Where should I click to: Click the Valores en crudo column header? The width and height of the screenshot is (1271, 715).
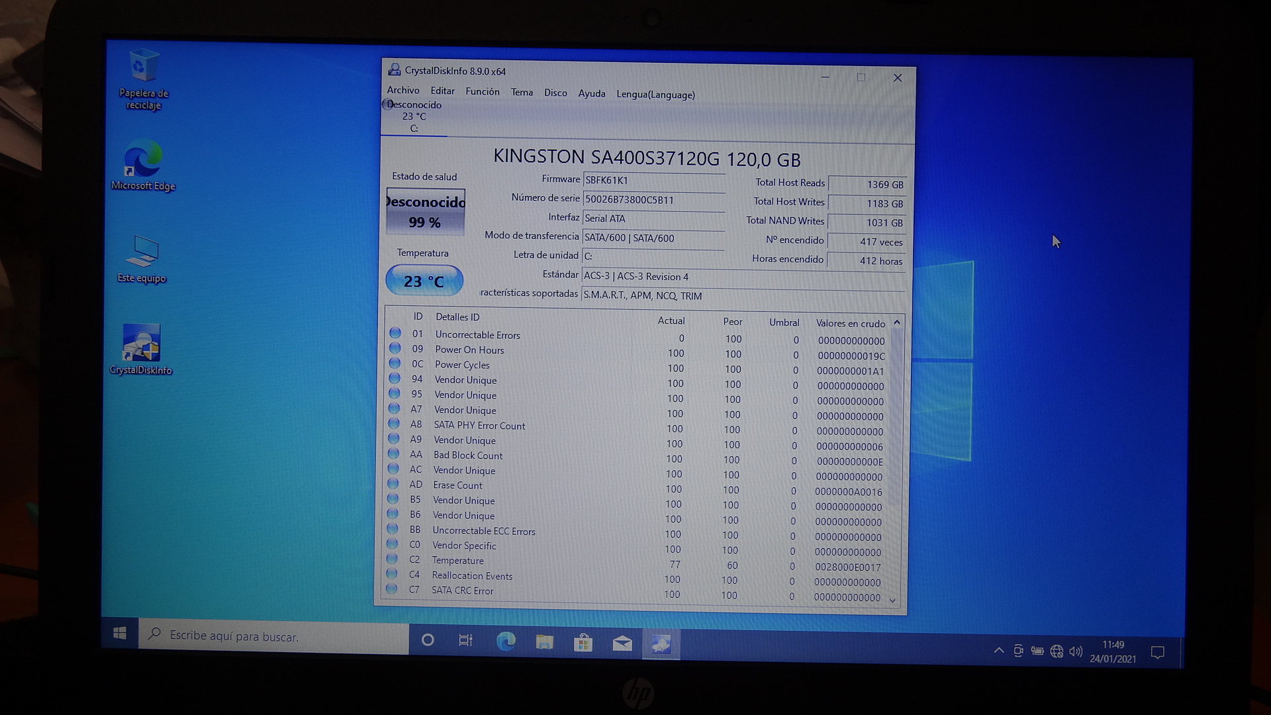[850, 323]
